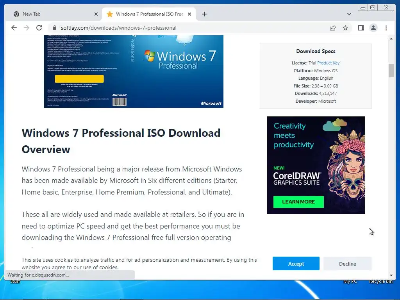Click the Windows 7 Professional box image
Screen dimensions: 400x300
tap(134, 71)
